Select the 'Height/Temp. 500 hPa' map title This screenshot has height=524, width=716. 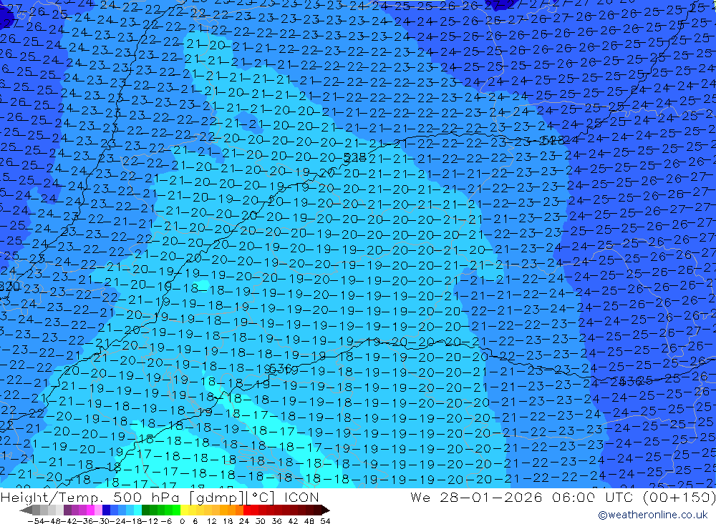pos(91,497)
